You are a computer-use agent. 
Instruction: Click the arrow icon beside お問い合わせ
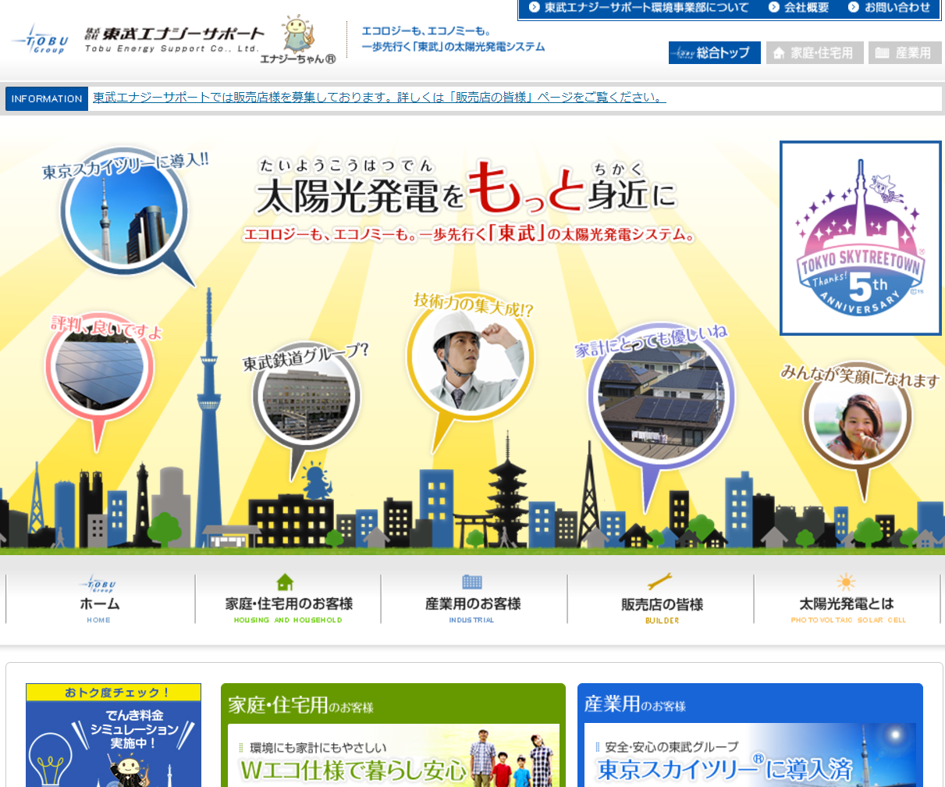(854, 8)
